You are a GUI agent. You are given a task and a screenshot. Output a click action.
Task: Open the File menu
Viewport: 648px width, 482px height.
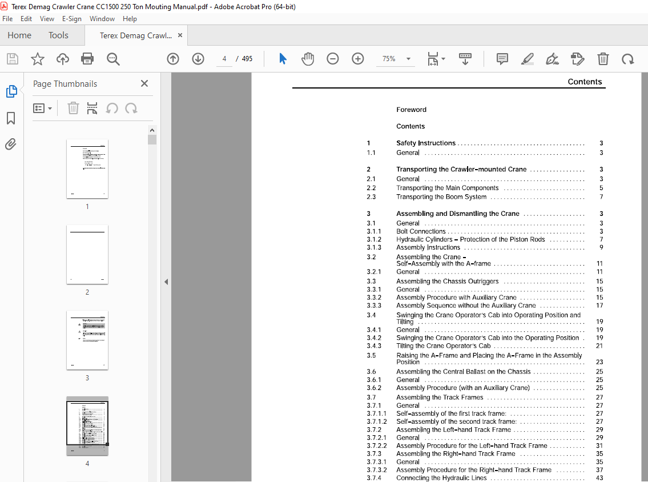[x=7, y=19]
